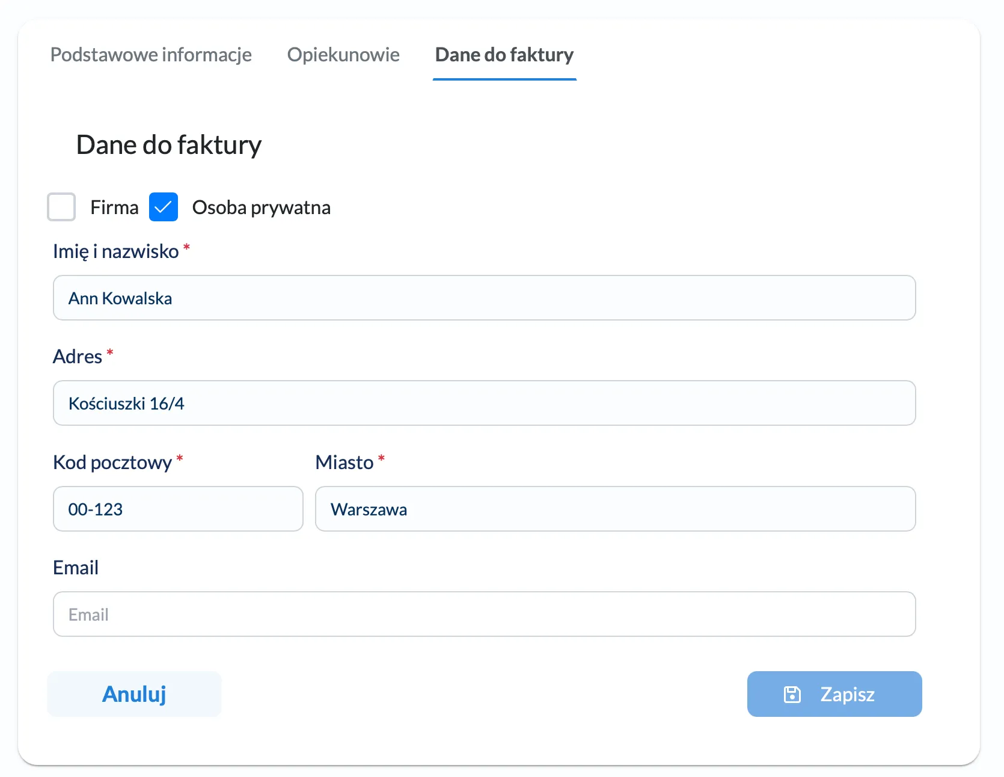Open the Opiekunowie tab
Viewport: 1004px width, 777px height.
point(343,55)
